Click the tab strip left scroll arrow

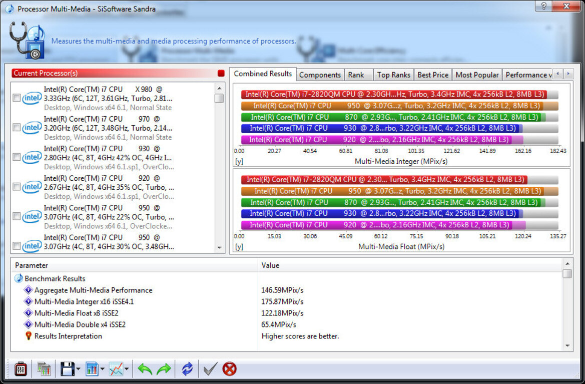tap(558, 74)
